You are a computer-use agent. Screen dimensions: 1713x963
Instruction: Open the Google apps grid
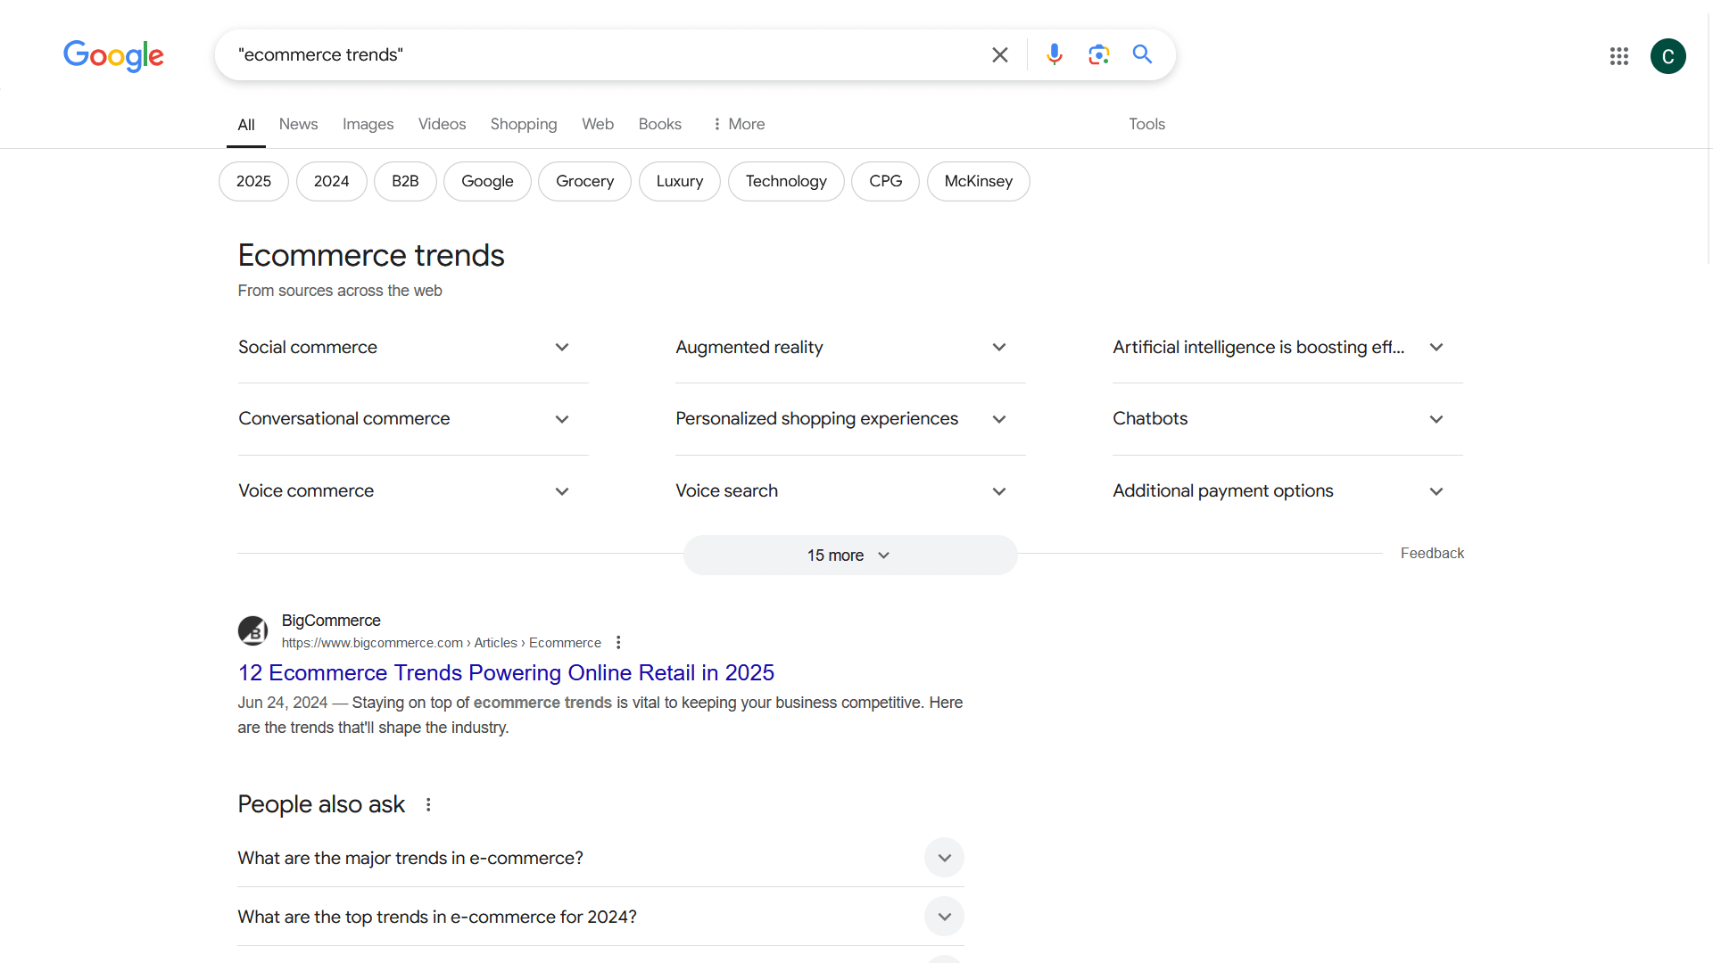coord(1619,56)
